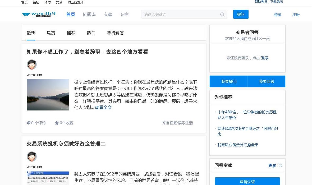
Task: Click the search magnifier icon
Action: pyautogui.click(x=222, y=15)
